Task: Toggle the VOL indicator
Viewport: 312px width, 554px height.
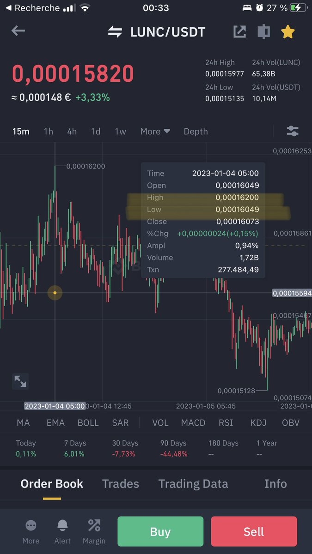Action: 160,422
